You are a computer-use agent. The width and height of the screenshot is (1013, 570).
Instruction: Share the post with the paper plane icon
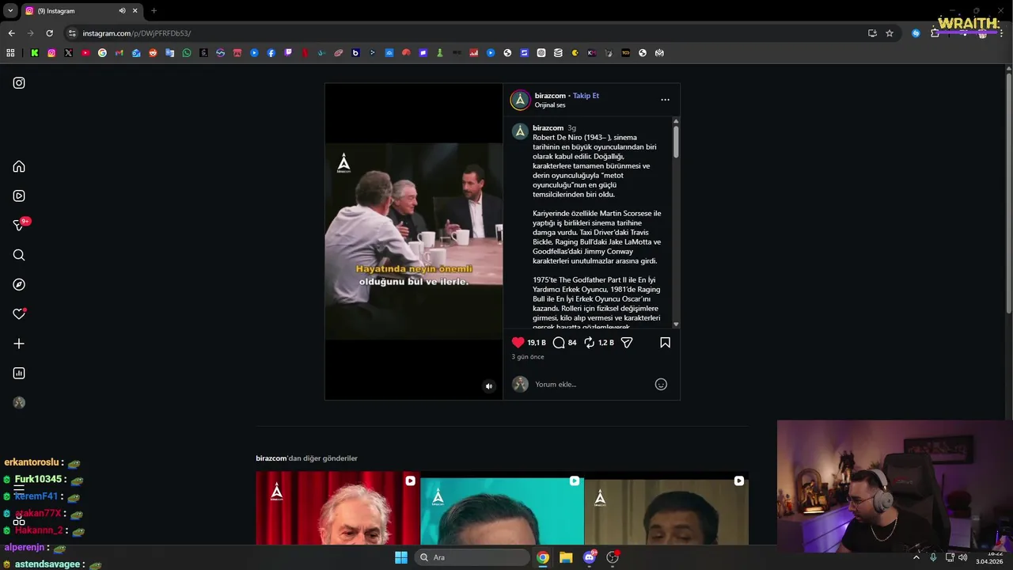627,342
